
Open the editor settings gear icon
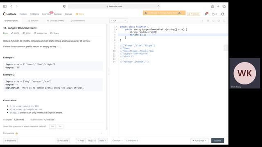(x=219, y=21)
